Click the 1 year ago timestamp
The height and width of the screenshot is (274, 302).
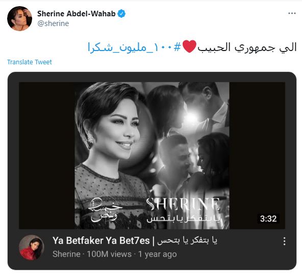pos(158,254)
